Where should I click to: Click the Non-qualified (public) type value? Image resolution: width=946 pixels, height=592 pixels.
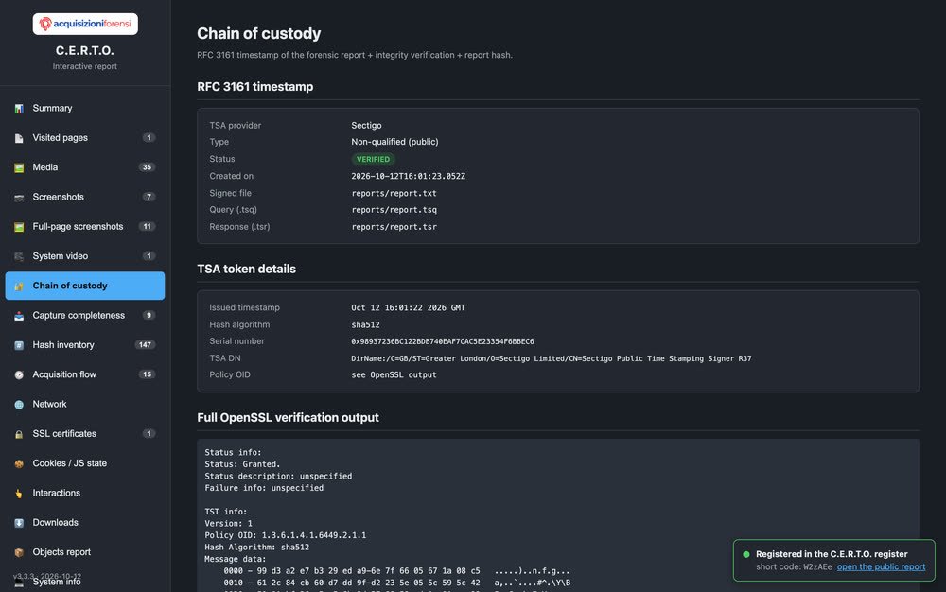[x=394, y=142]
